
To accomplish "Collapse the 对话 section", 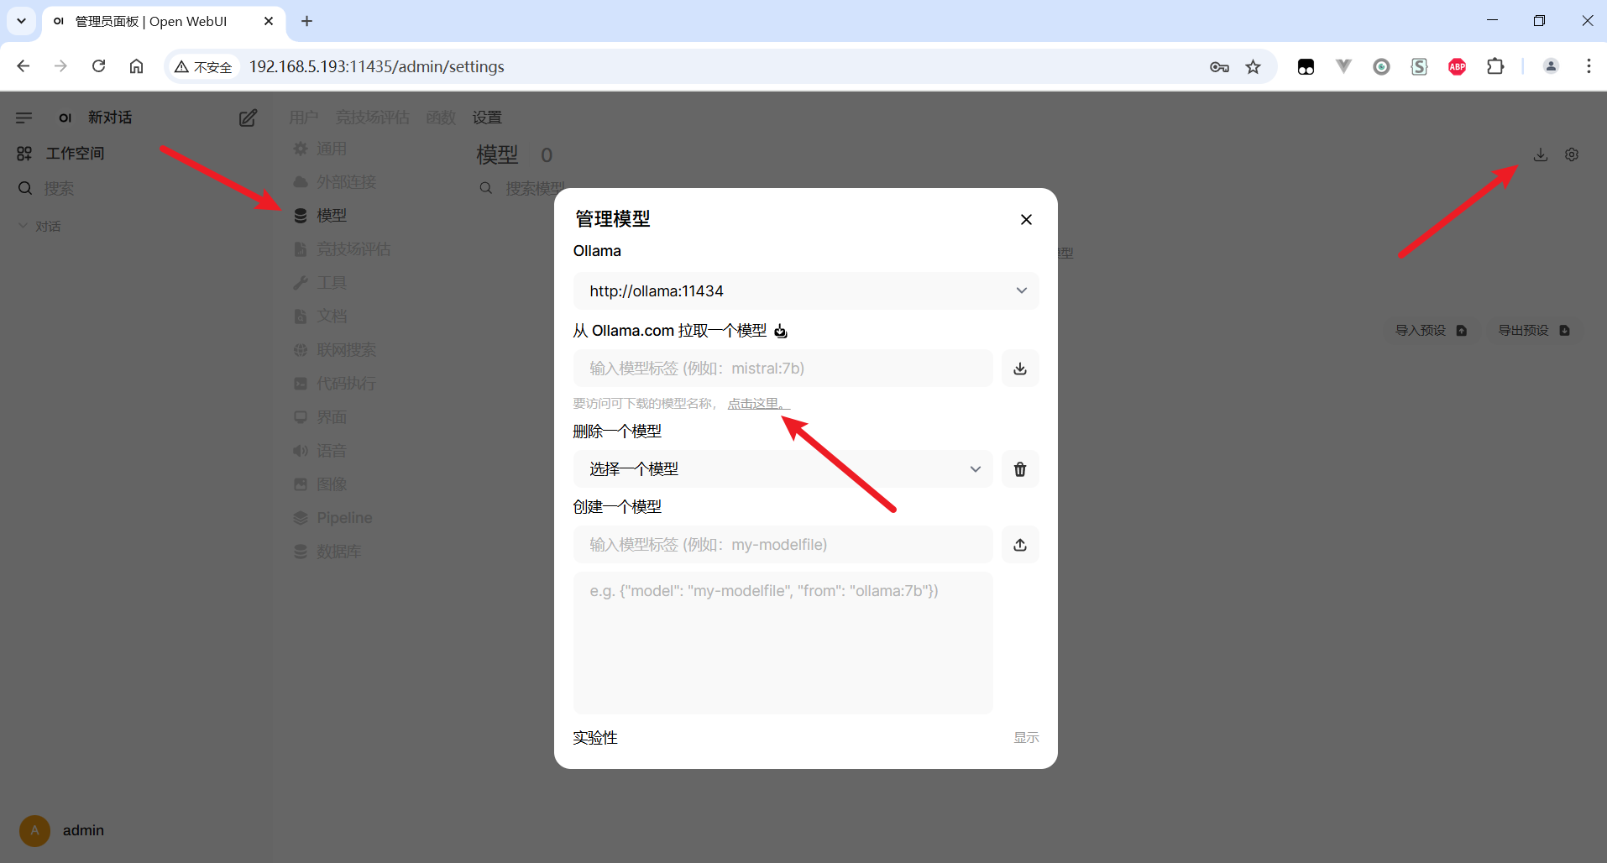I will point(39,227).
